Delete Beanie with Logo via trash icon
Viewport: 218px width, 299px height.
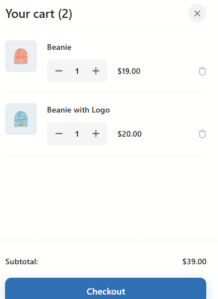[x=202, y=134]
